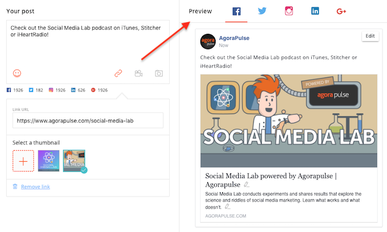This screenshot has width=387, height=232.
Task: Click the Remove link hyperlink
Action: tap(35, 187)
